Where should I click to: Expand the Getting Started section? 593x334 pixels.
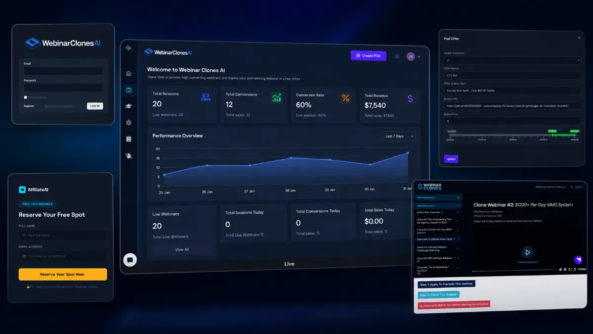click(x=438, y=198)
